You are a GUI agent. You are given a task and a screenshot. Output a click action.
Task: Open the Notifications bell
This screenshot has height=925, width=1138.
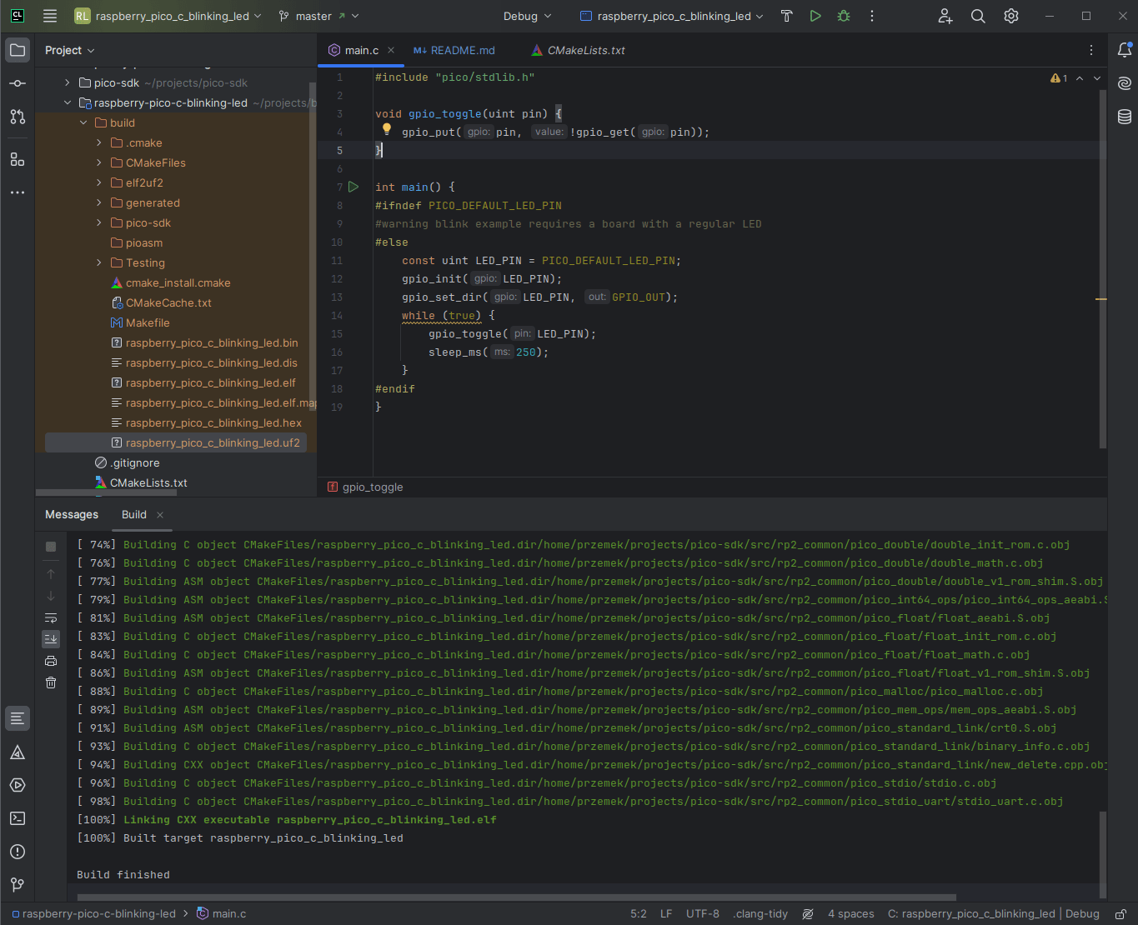1125,51
